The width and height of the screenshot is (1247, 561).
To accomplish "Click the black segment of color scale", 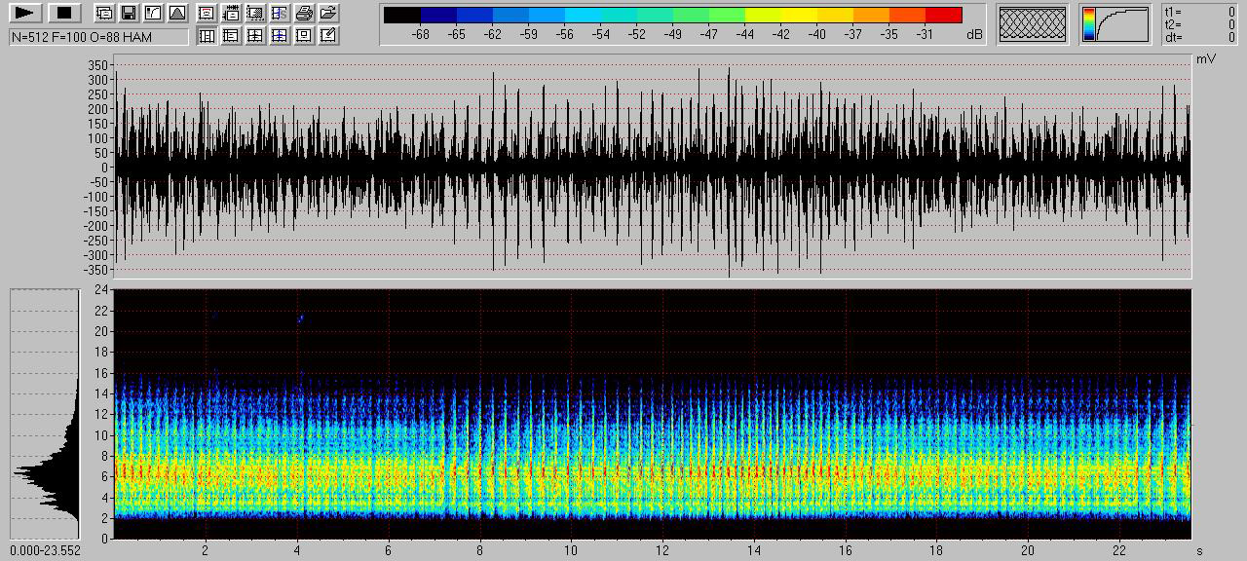I will pyautogui.click(x=401, y=15).
